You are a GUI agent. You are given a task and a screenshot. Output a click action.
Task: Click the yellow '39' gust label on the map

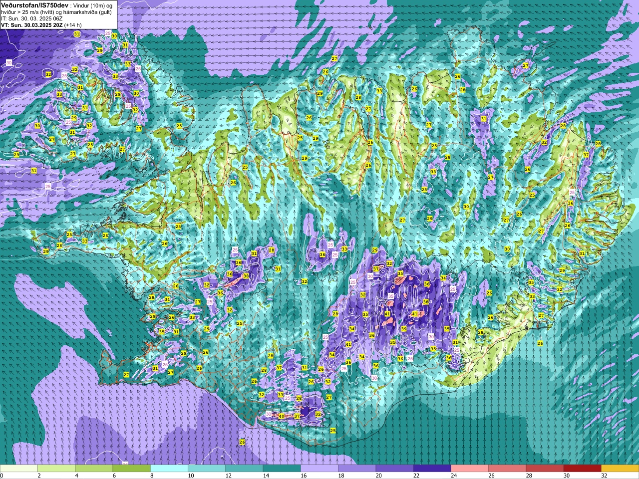404,329
